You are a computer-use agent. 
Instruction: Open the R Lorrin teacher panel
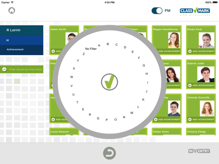coord(21,30)
